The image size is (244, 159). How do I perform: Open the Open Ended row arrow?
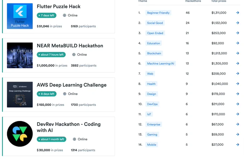238,33
